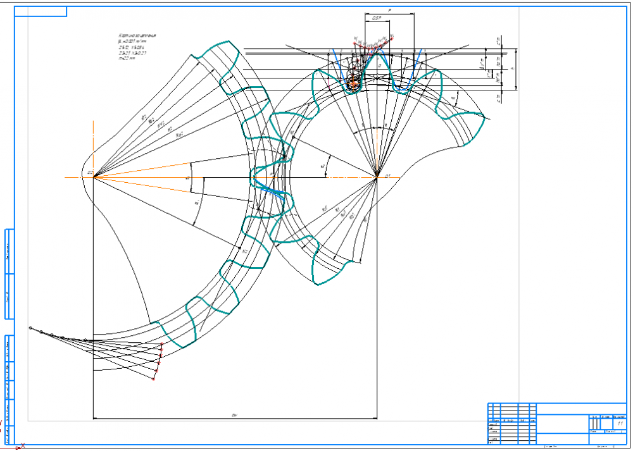This screenshot has width=633, height=451.
Task: Select the N2 point label on the large gear
Action: pos(245,251)
